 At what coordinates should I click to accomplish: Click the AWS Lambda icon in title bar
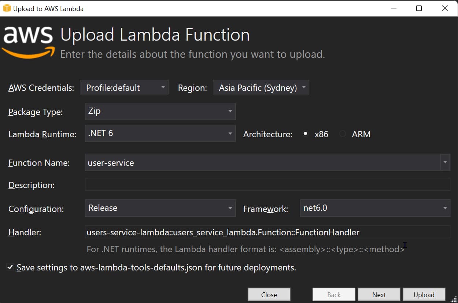point(6,8)
